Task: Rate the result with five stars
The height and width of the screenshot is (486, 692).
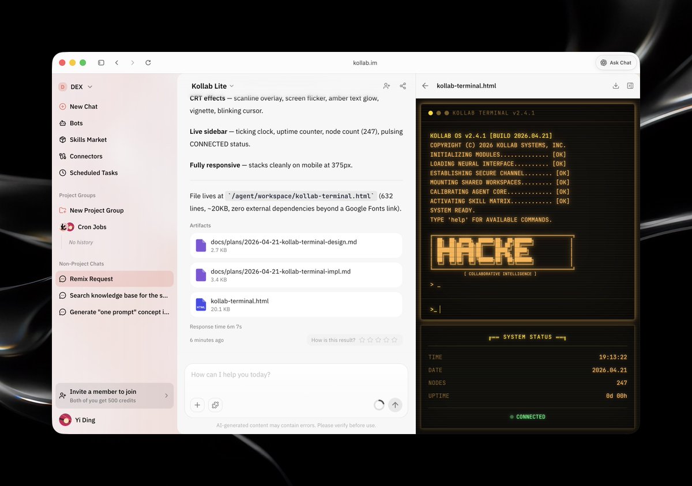Action: coord(394,340)
